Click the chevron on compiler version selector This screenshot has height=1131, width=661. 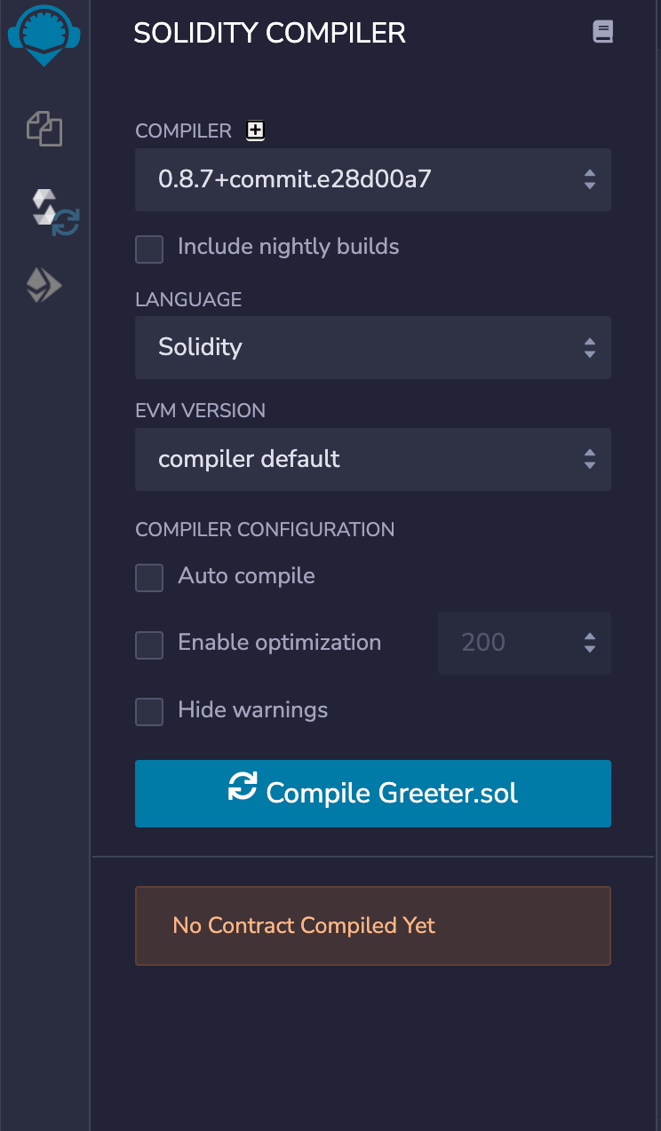589,179
